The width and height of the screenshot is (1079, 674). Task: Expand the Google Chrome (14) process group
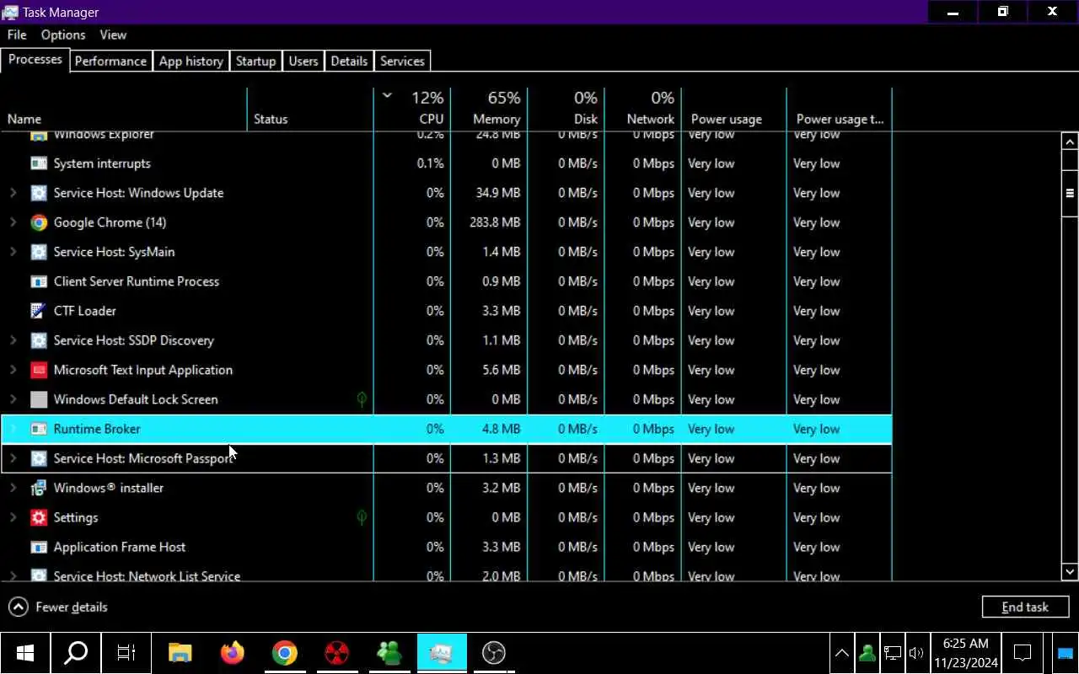[13, 222]
